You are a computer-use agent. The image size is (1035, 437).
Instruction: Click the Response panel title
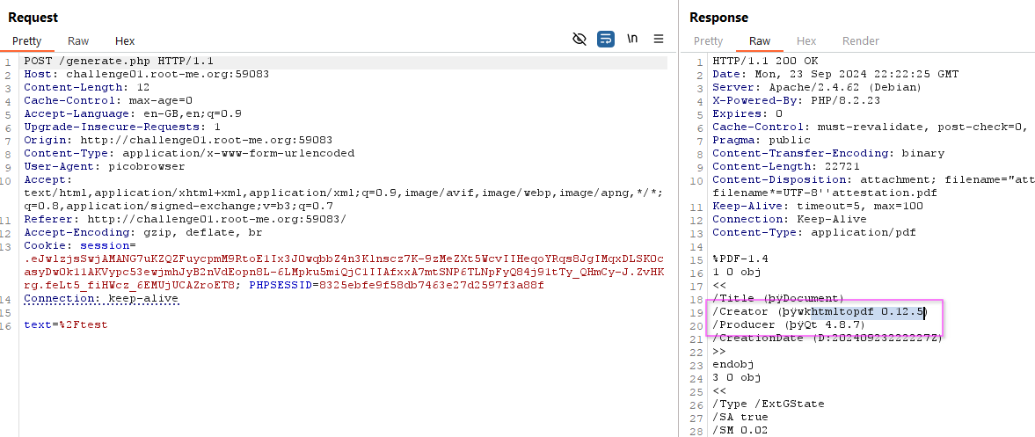coord(718,18)
